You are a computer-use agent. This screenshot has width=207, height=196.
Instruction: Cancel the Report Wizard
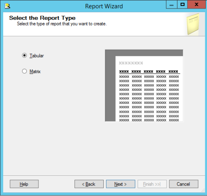pos(184,184)
